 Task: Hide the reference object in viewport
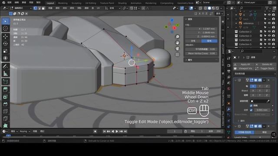[x=269, y=23]
